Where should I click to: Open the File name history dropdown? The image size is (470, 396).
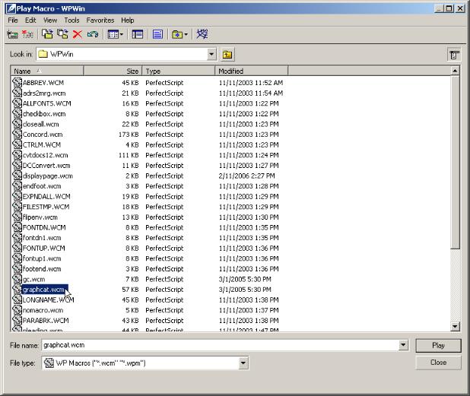[403, 345]
